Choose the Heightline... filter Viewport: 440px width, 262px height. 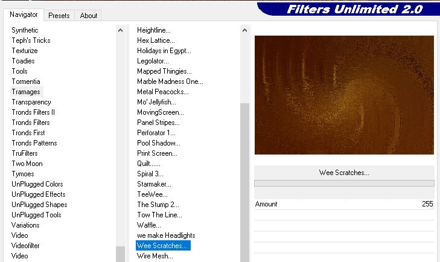pos(153,30)
